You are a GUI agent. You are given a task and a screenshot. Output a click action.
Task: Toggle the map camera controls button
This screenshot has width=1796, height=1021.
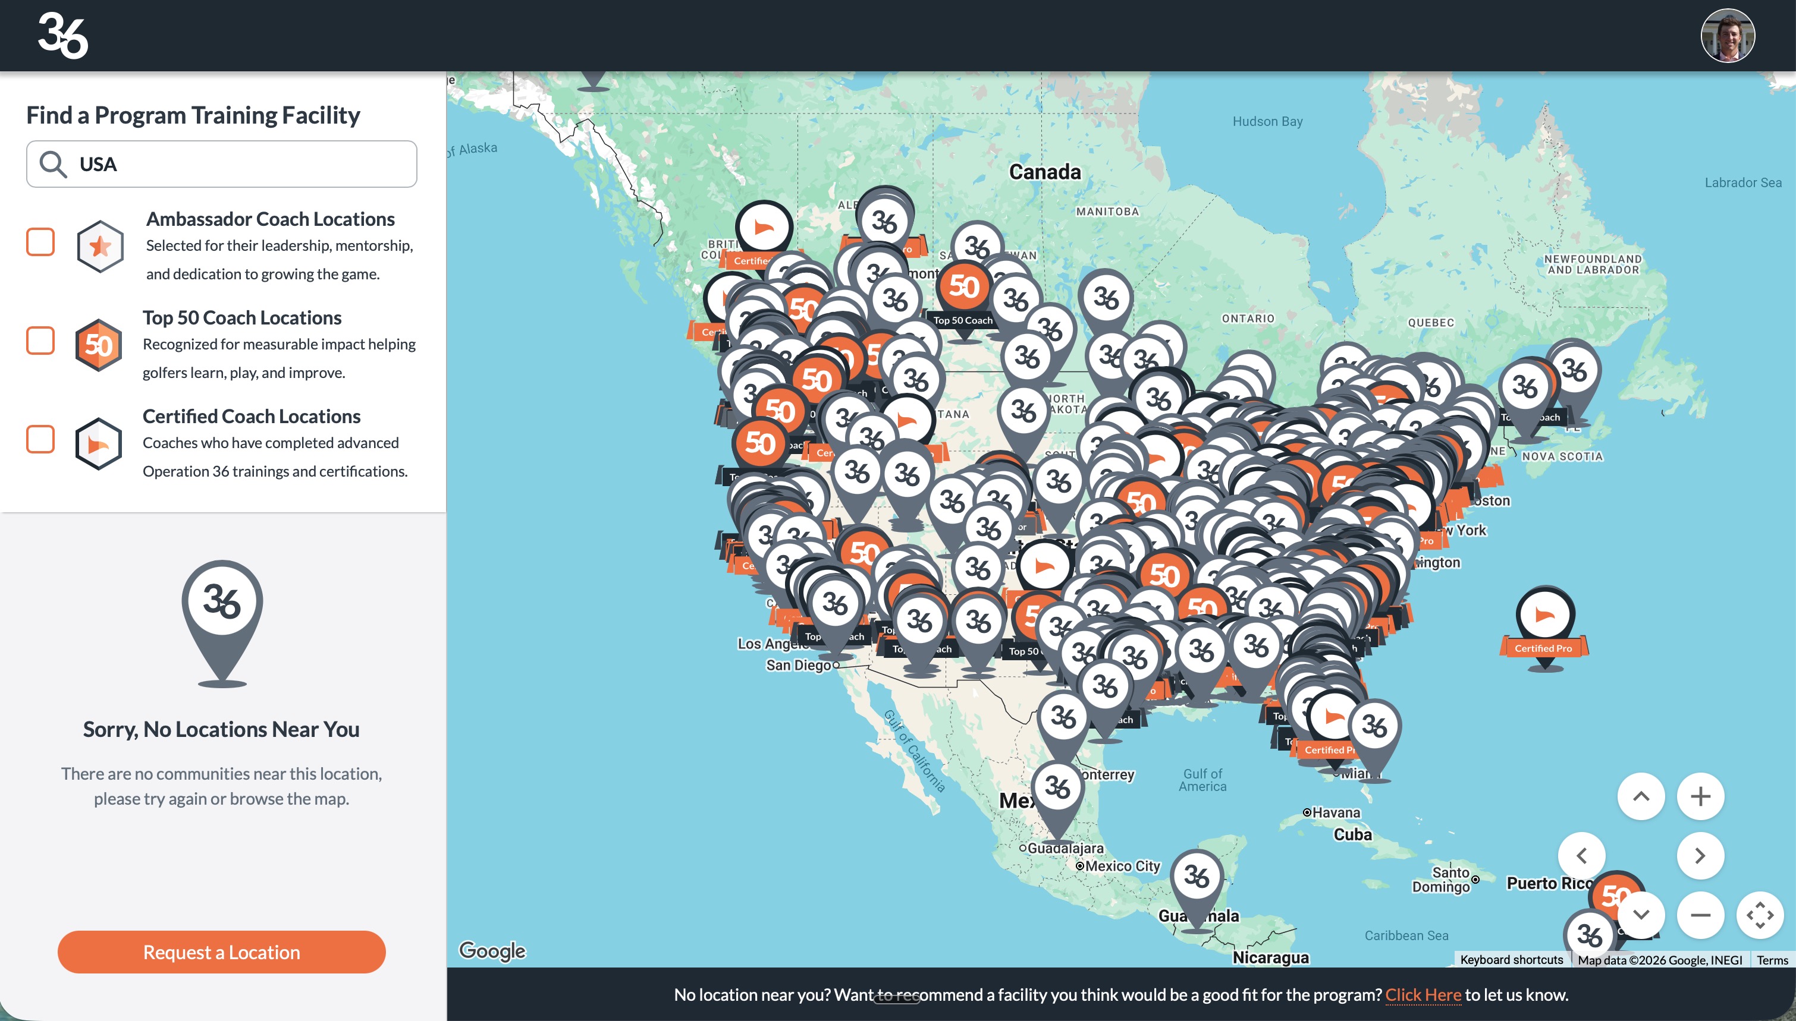pos(1760,915)
